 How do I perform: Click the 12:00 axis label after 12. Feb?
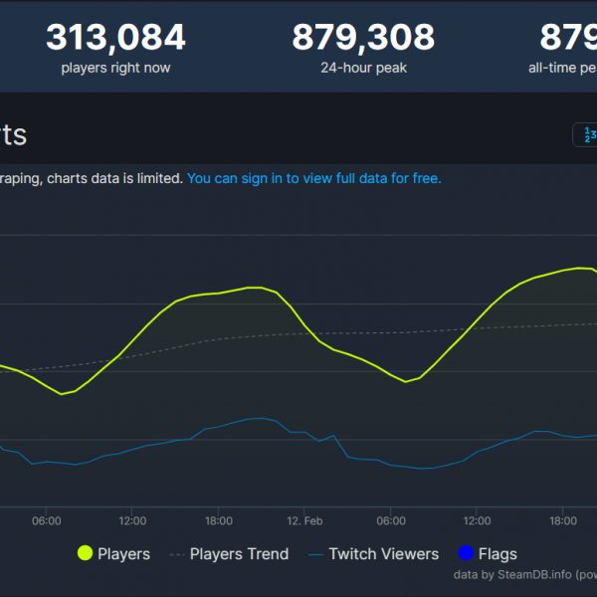coord(477,520)
